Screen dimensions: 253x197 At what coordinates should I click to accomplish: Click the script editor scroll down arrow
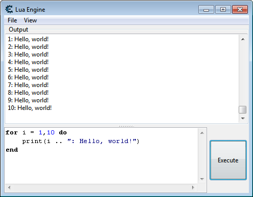202,179
